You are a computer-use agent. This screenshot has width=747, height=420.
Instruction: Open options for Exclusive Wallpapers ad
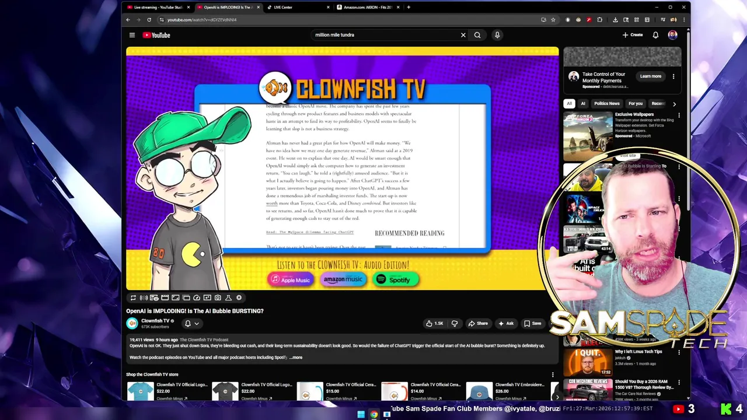click(679, 116)
